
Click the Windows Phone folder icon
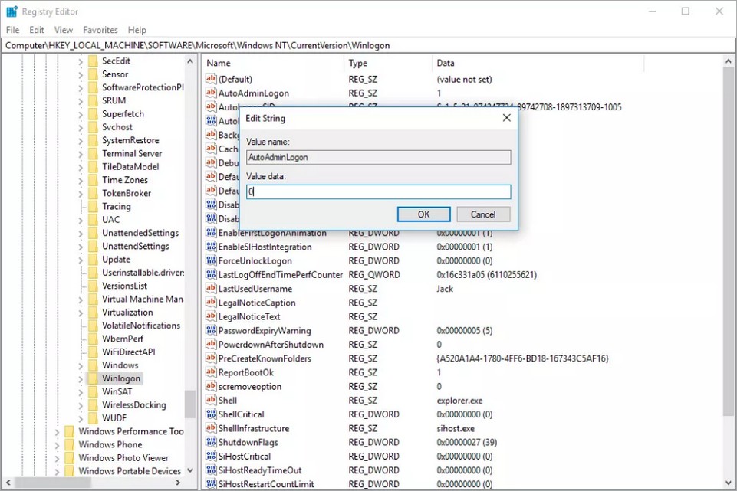click(70, 444)
